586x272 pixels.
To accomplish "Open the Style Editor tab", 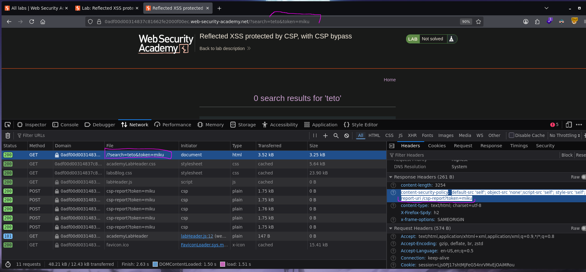I will [361, 125].
